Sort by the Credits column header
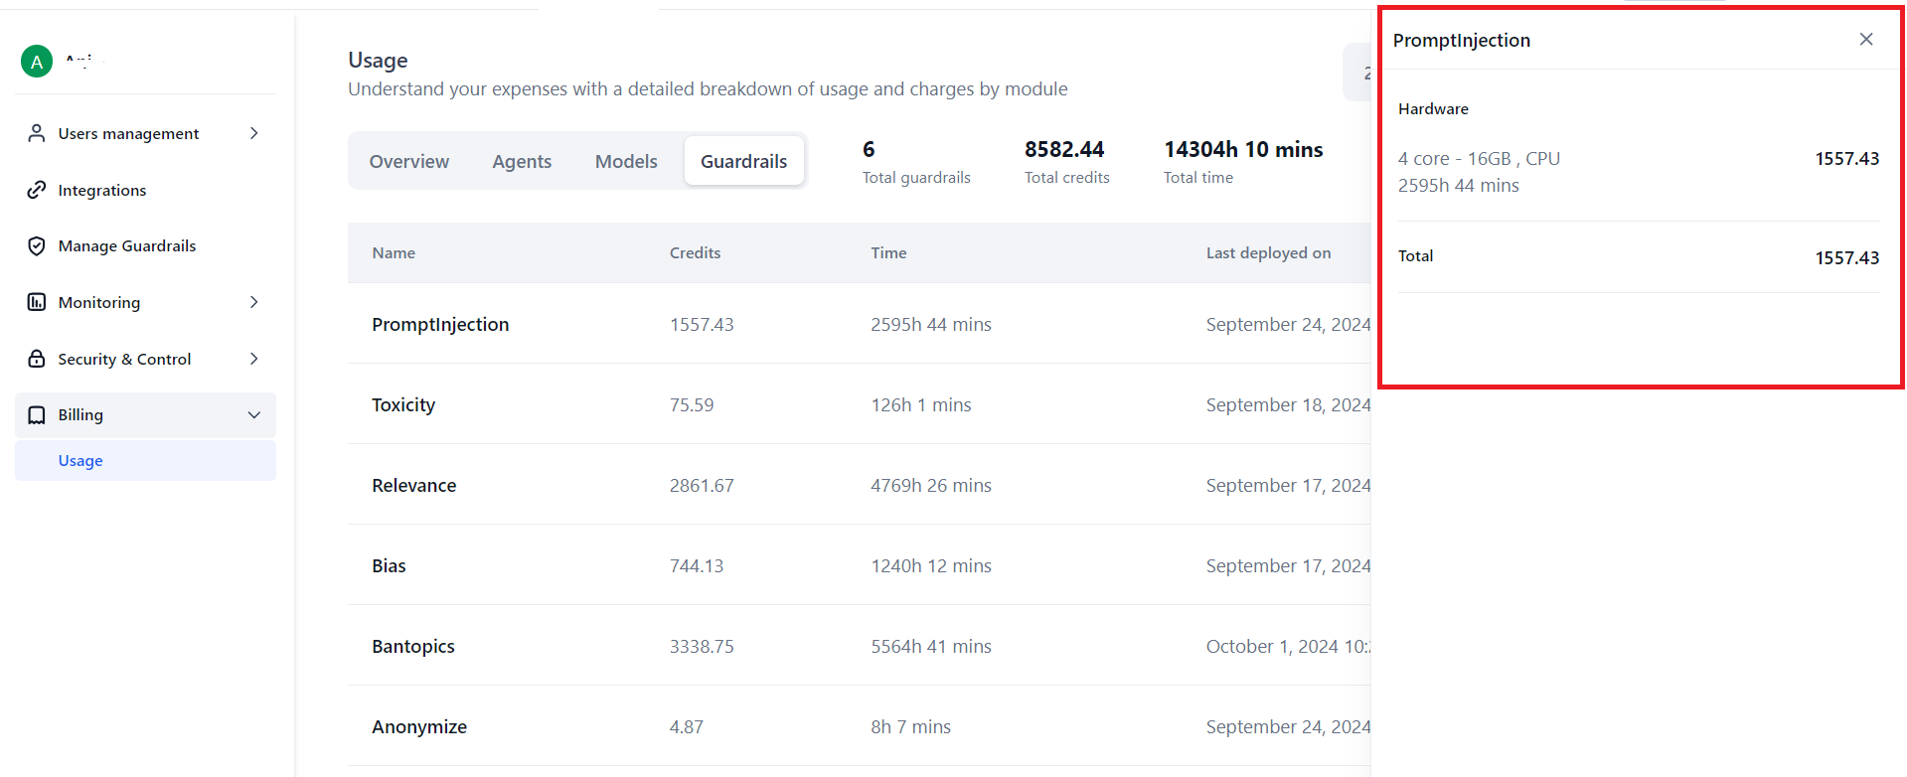The height and width of the screenshot is (777, 1907). click(x=695, y=253)
